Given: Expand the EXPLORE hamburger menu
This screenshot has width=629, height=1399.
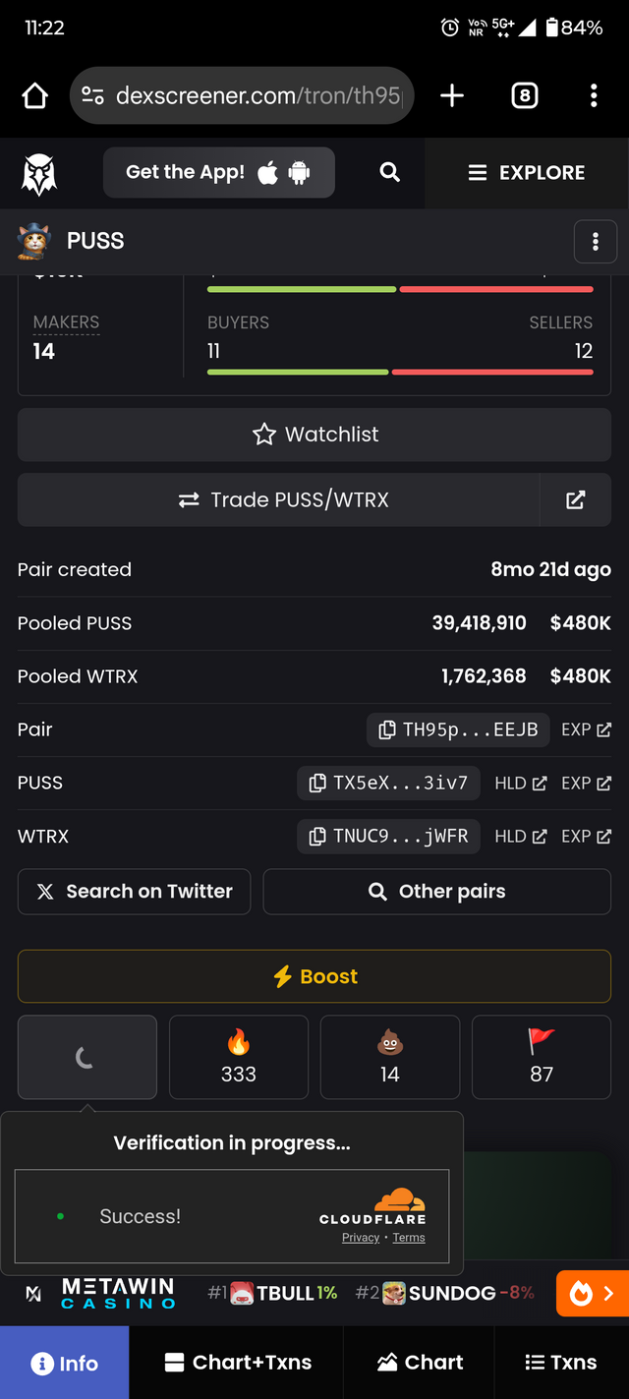Looking at the screenshot, I should click(527, 172).
